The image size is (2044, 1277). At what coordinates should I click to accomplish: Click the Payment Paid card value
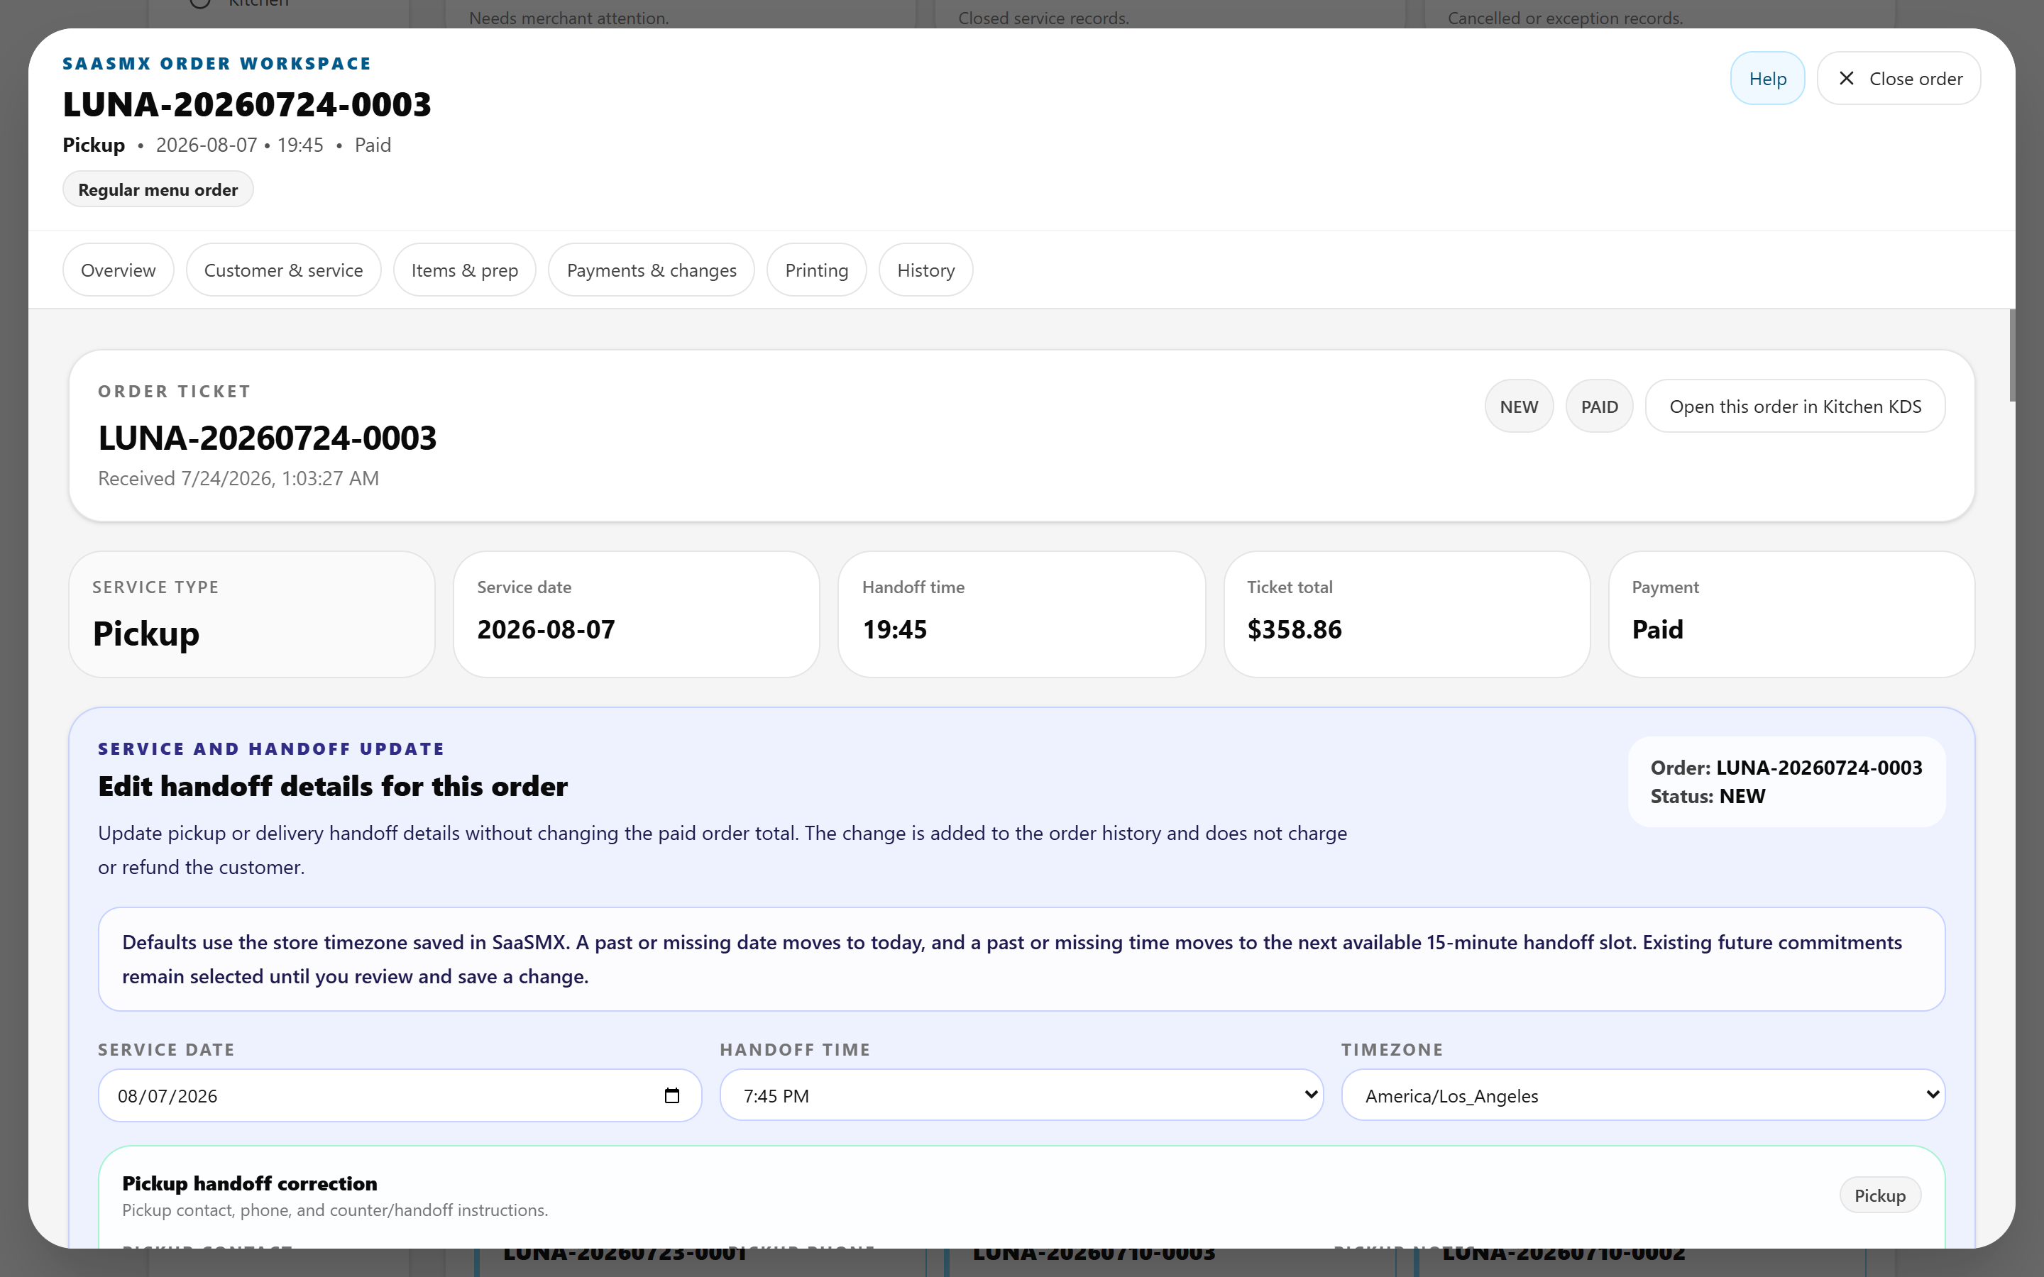pyautogui.click(x=1657, y=629)
